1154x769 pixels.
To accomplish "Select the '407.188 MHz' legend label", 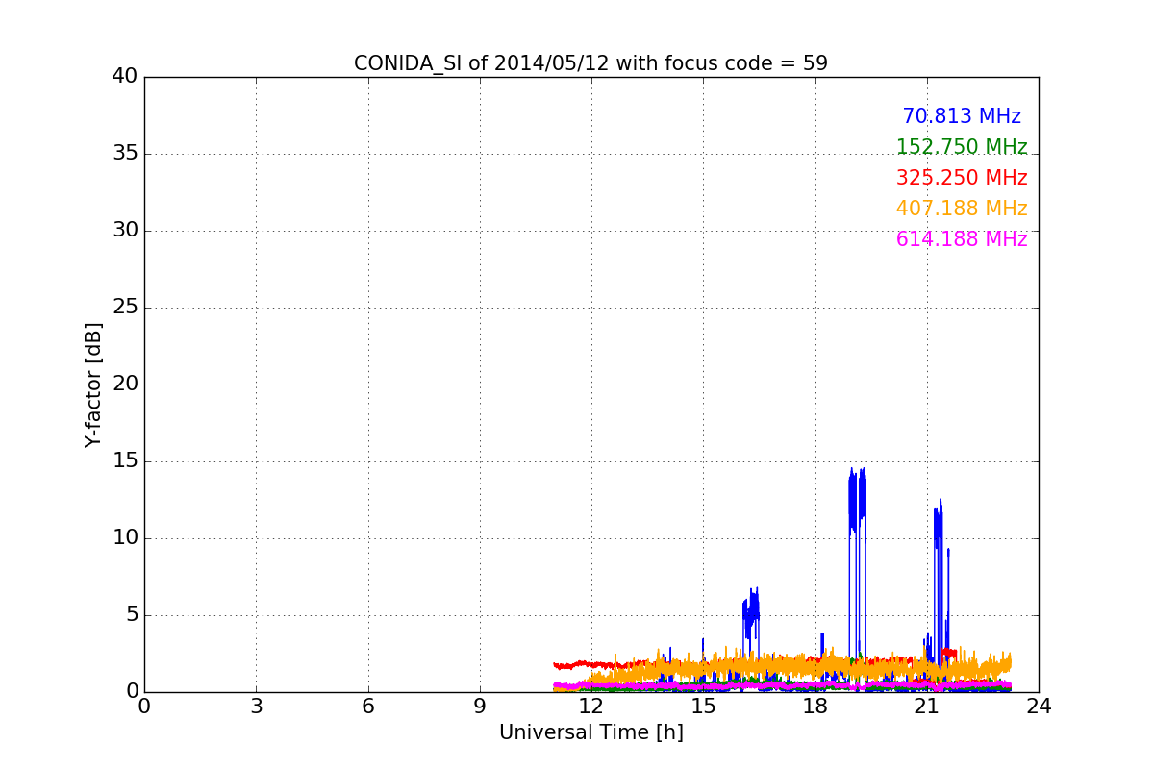I will pos(962,209).
